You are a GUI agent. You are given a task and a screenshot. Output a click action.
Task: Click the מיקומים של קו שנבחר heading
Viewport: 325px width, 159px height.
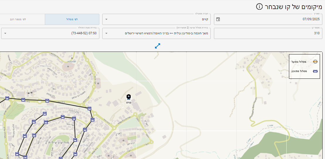[x=293, y=7]
